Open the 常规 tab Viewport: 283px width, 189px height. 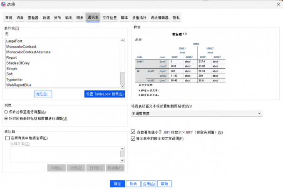9,17
